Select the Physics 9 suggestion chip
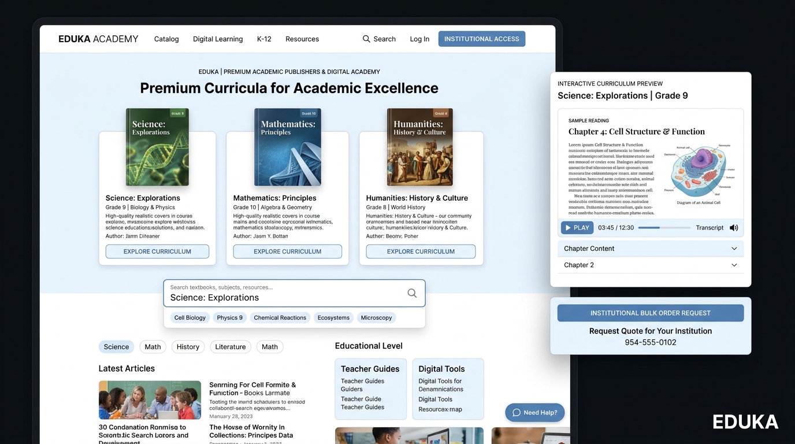This screenshot has height=444, width=795. pos(230,317)
